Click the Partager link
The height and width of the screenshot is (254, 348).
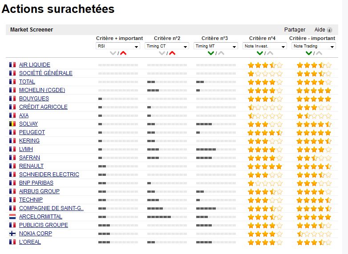click(x=295, y=30)
